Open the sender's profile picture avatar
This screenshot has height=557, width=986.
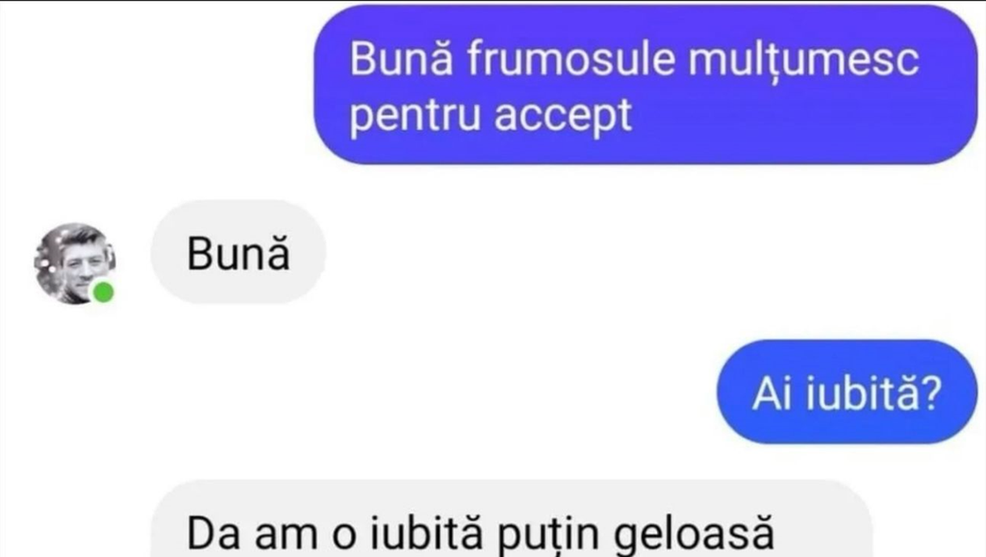pyautogui.click(x=75, y=264)
